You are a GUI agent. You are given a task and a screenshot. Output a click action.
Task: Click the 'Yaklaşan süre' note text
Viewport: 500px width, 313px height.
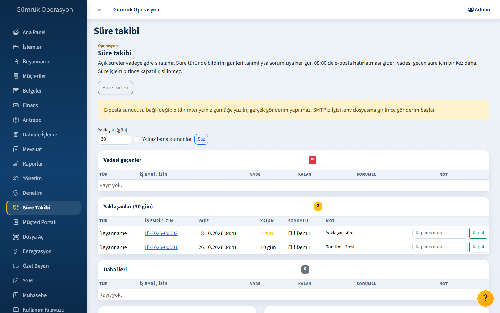click(340, 233)
